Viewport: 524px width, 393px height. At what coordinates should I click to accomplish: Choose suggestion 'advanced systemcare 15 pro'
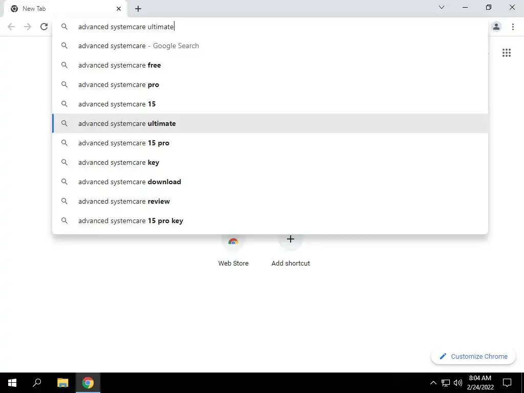pos(270,143)
